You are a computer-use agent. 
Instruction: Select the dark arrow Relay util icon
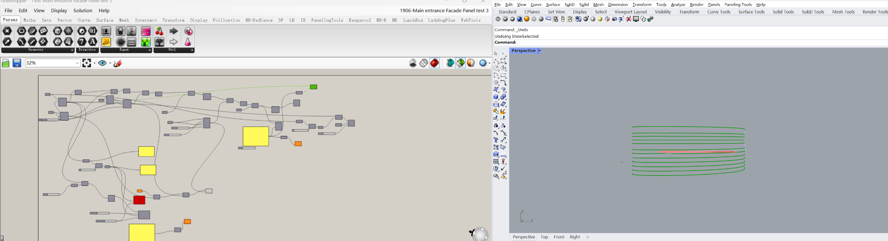(x=174, y=31)
